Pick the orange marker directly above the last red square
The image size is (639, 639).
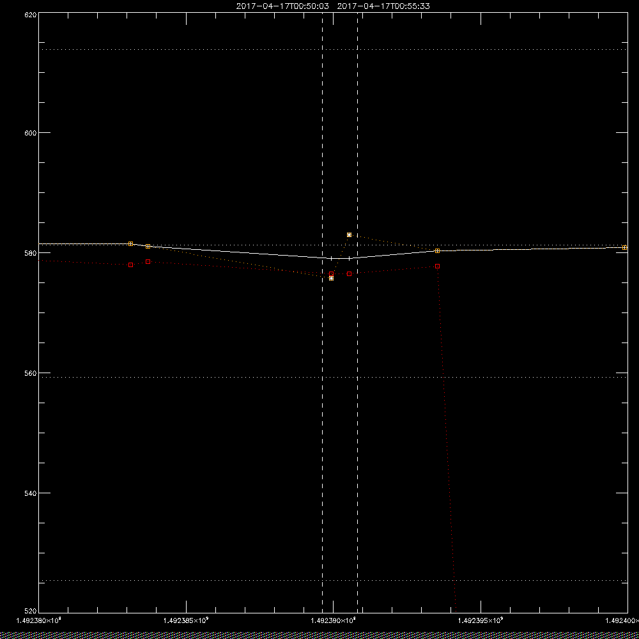(x=437, y=250)
